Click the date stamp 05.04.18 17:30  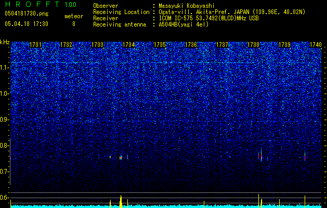(x=27, y=24)
